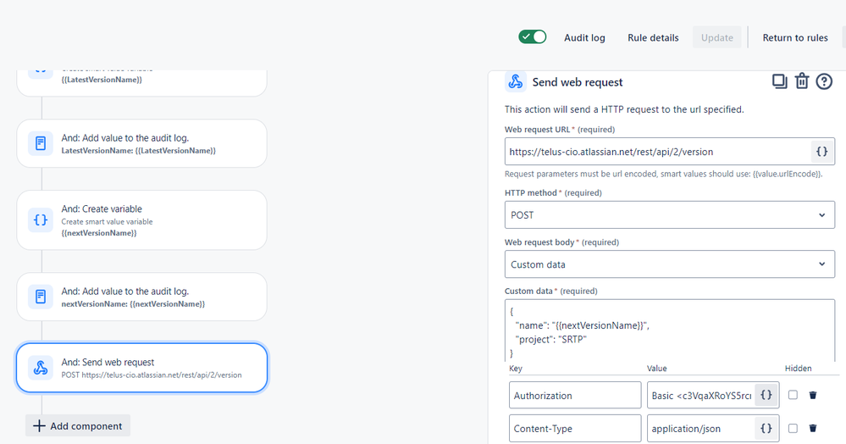Delete the Content-Type header row
This screenshot has height=444, width=846.
tap(812, 429)
